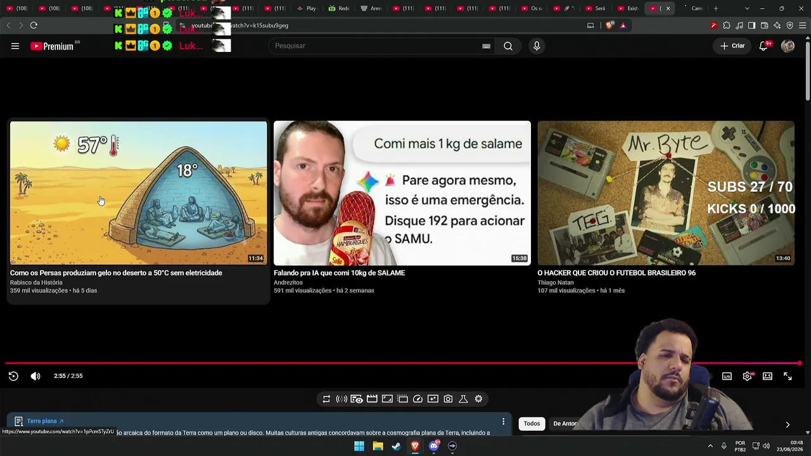This screenshot has height=456, width=811.
Task: Visit the Rabisco da História channel
Action: (x=36, y=282)
